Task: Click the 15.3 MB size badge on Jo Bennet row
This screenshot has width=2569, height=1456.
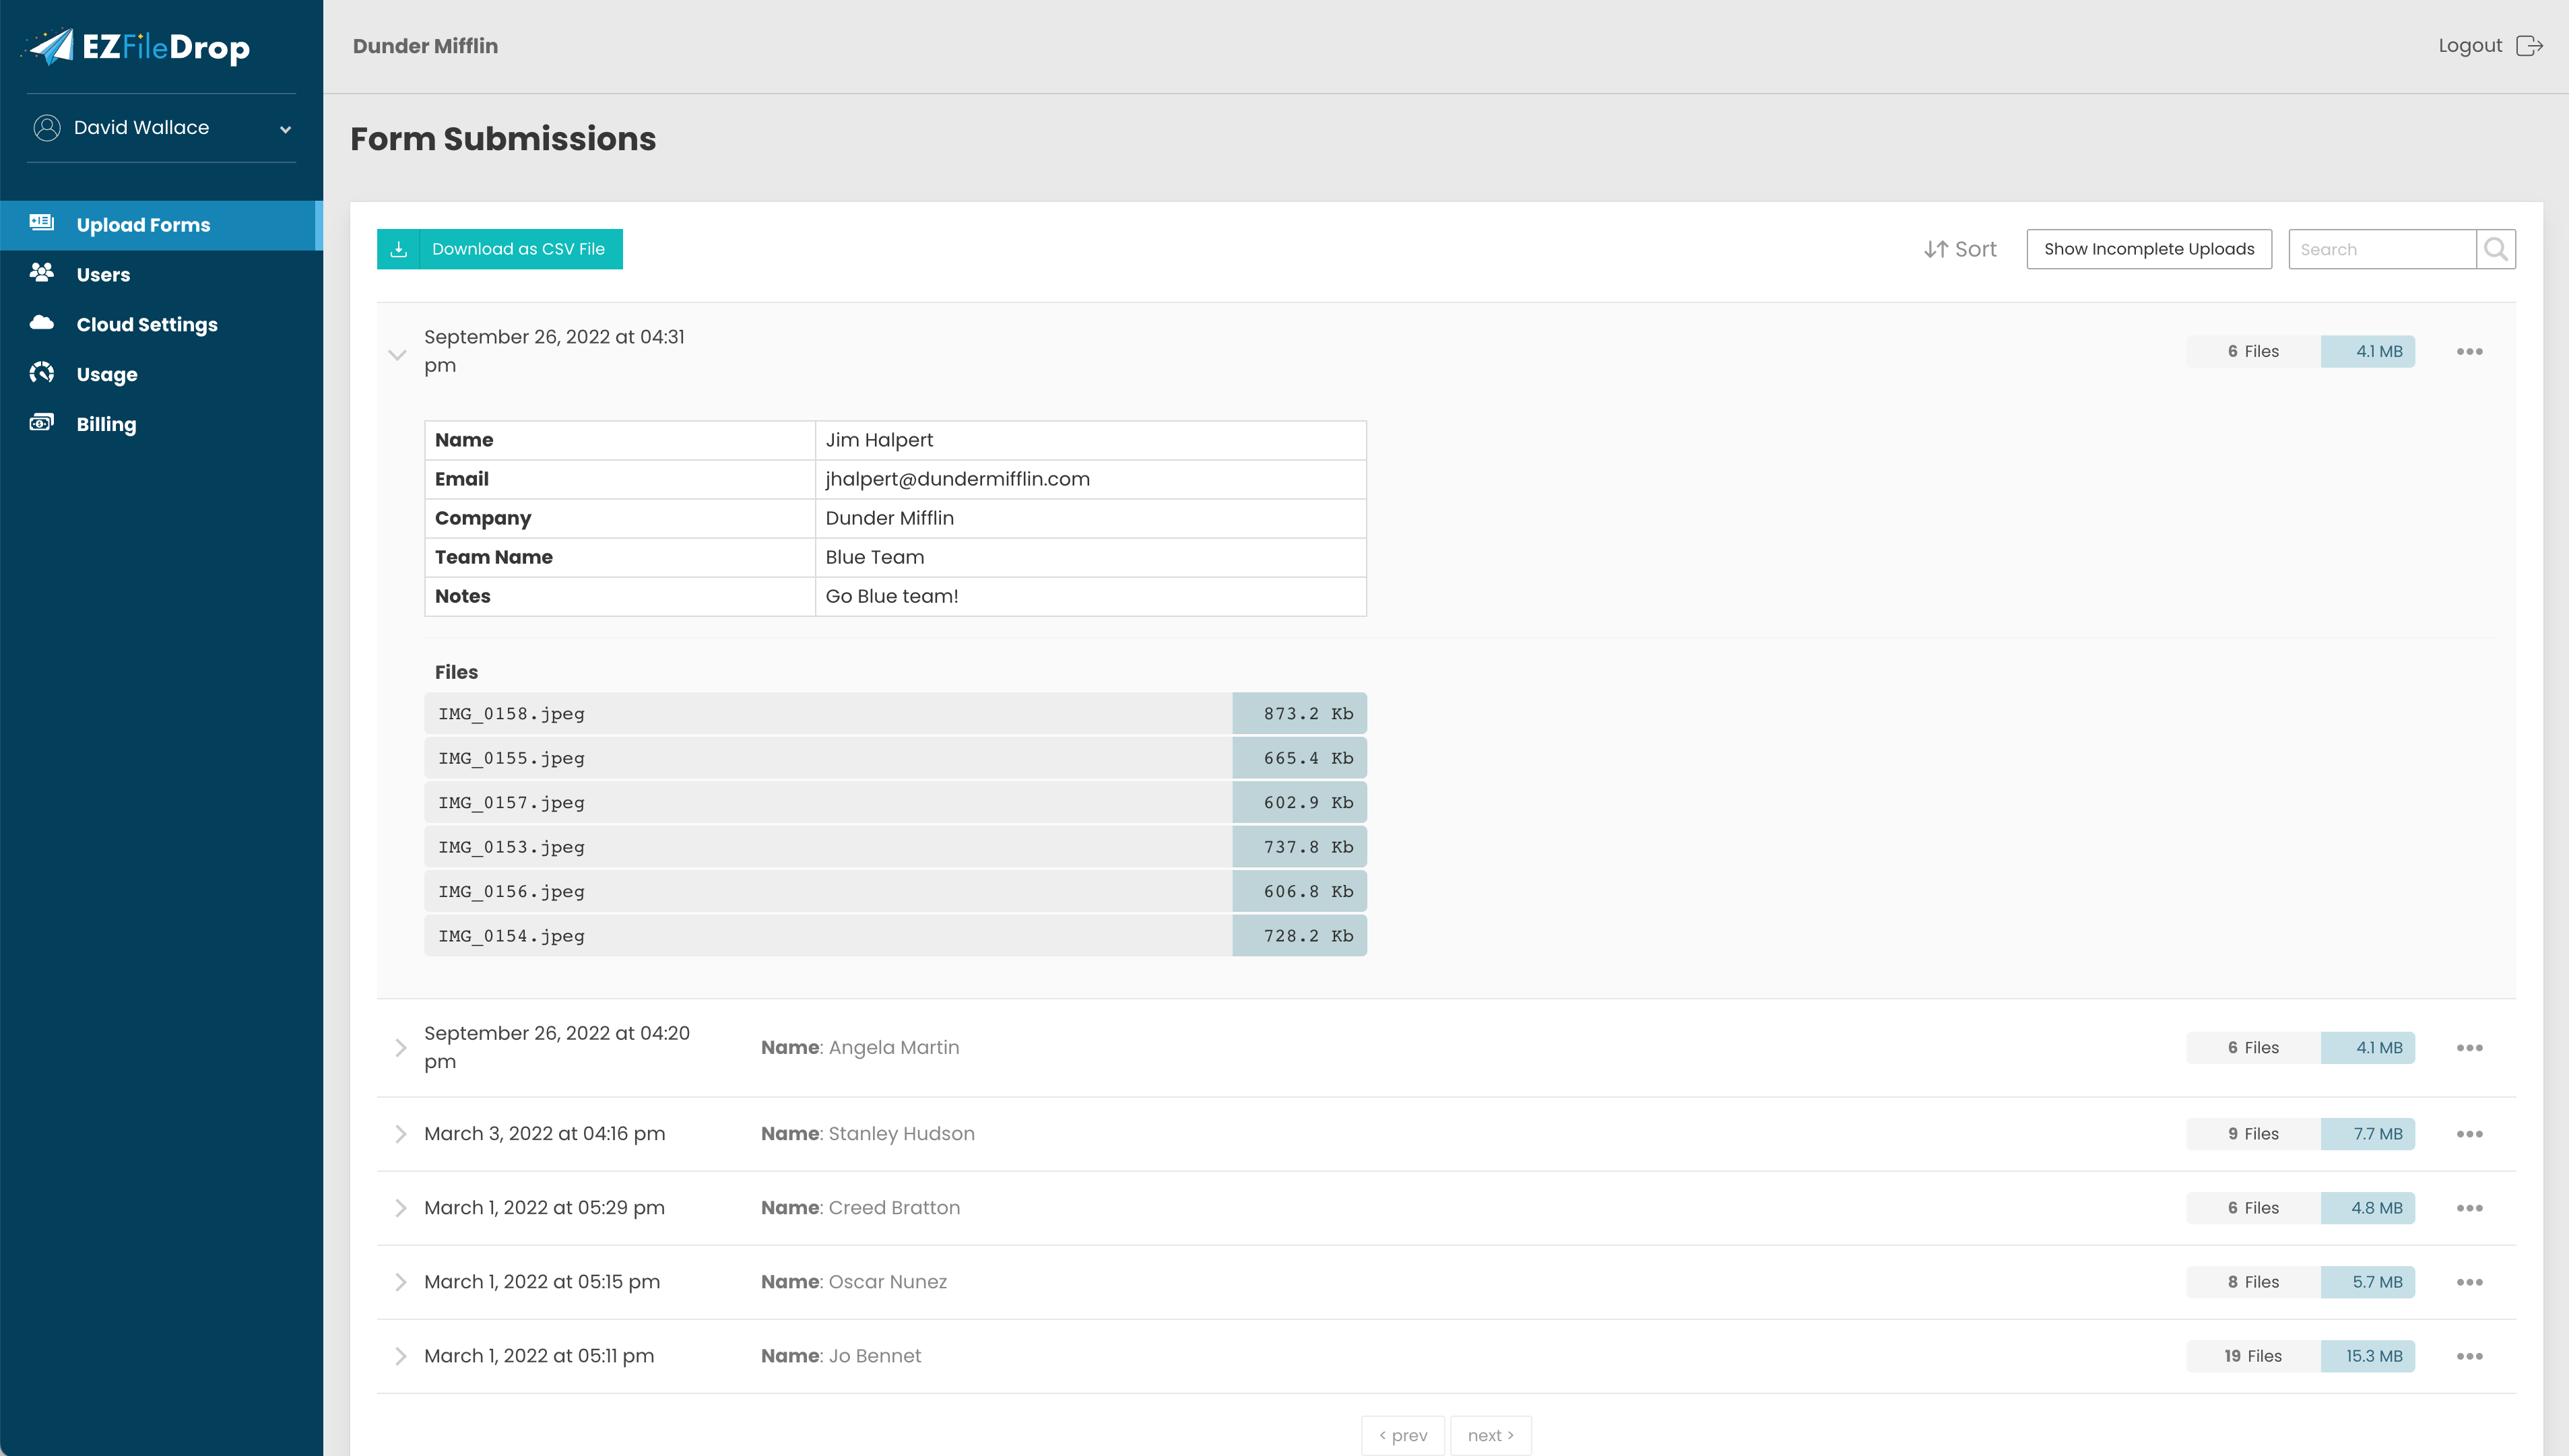Action: click(x=2367, y=1356)
